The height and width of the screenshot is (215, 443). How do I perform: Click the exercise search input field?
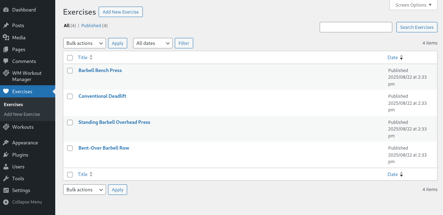(356, 27)
